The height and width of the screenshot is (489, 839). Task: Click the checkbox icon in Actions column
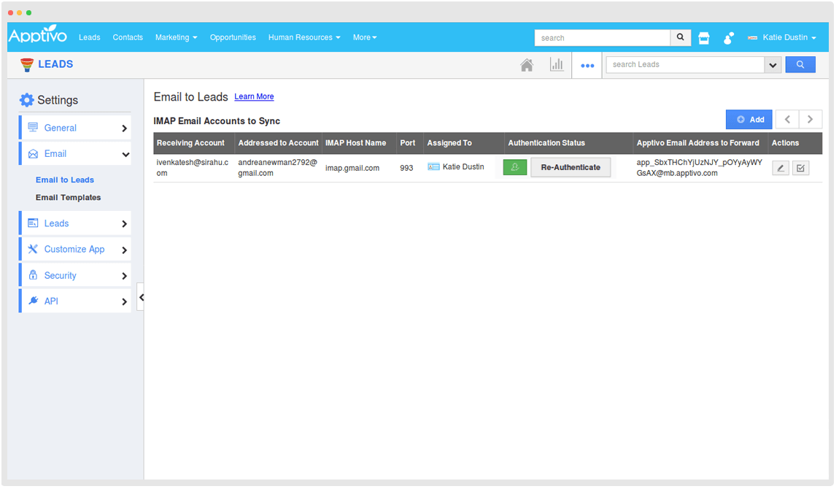(x=801, y=168)
